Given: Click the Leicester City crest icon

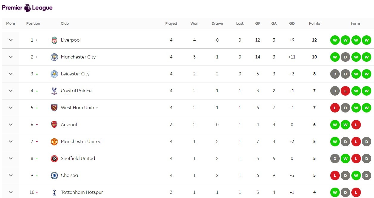Looking at the screenshot, I should [54, 74].
